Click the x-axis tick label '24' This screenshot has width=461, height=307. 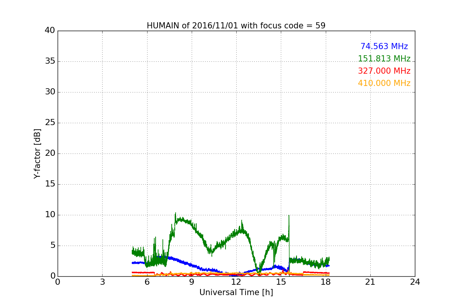coord(415,282)
